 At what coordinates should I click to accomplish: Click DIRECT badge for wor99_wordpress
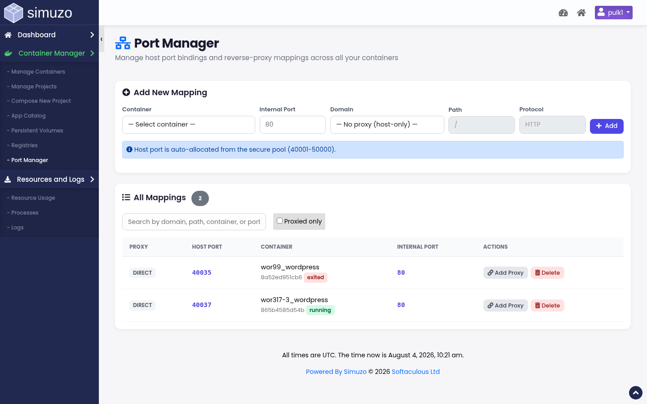[x=142, y=273]
